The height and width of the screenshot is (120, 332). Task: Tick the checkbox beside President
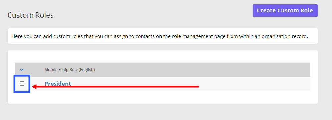[x=22, y=84]
